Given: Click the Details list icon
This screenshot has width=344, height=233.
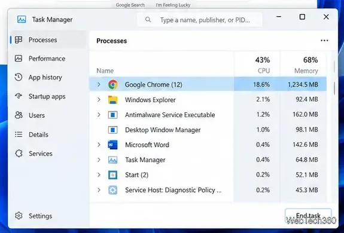Looking at the screenshot, I should [19, 134].
